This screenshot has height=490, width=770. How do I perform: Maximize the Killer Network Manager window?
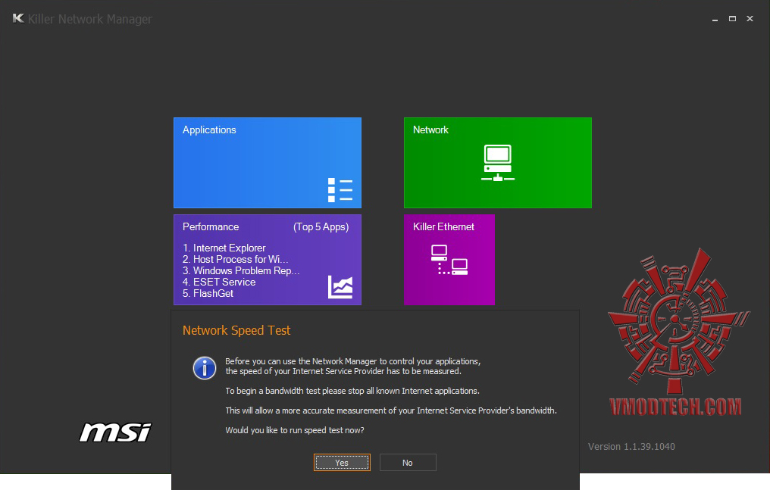pyautogui.click(x=732, y=19)
